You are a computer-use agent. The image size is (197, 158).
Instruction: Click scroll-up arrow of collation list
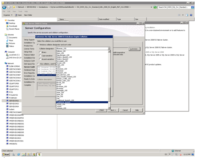tap(109, 51)
